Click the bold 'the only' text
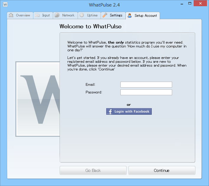The width and height of the screenshot is (209, 186). (116, 42)
